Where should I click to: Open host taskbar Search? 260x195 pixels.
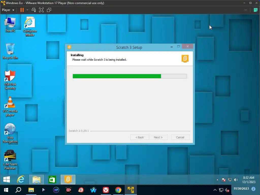[18, 190]
